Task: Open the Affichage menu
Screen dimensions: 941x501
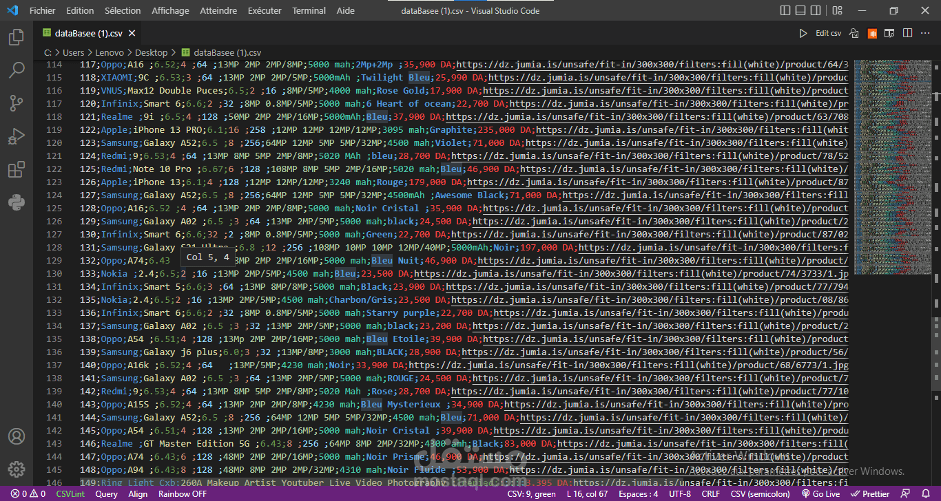Action: pyautogui.click(x=170, y=10)
